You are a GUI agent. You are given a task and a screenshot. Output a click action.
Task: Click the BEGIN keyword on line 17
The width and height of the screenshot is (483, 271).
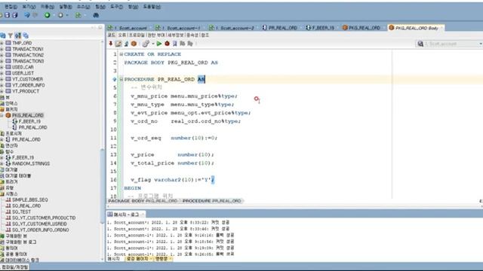pos(133,188)
